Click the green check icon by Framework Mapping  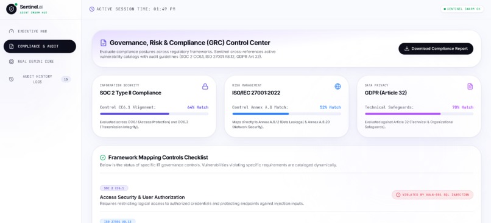[x=103, y=158]
